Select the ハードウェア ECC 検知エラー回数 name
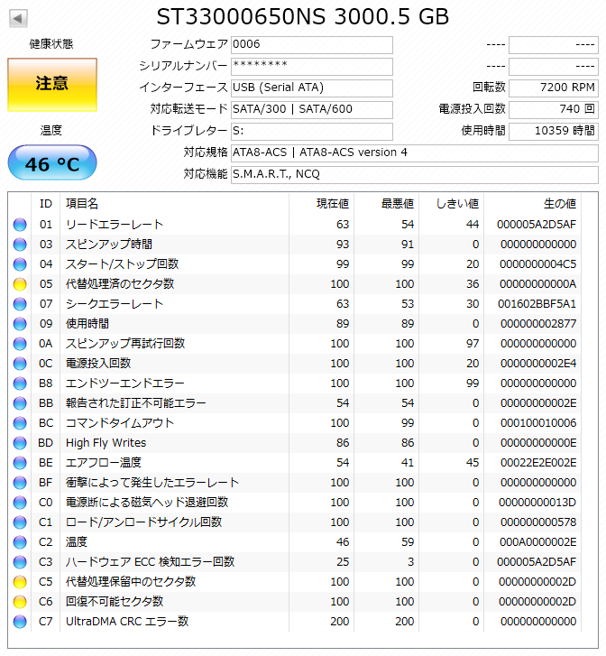606x656 pixels. tap(150, 562)
